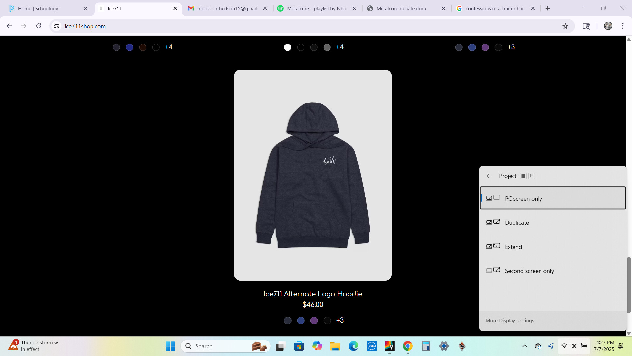This screenshot has height=356, width=632.
Task: Pick purple swatch in top right product
Action: tap(485, 47)
